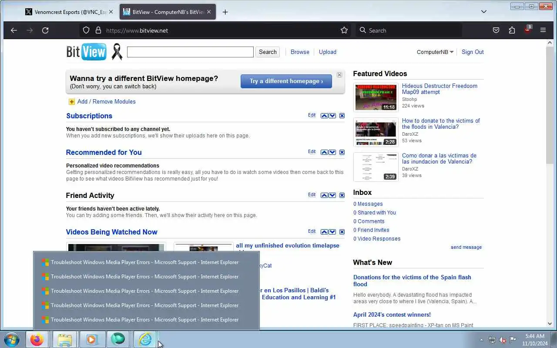Screen dimensions: 557x348
Task: Edit the Recommended for You module
Action: point(312,152)
